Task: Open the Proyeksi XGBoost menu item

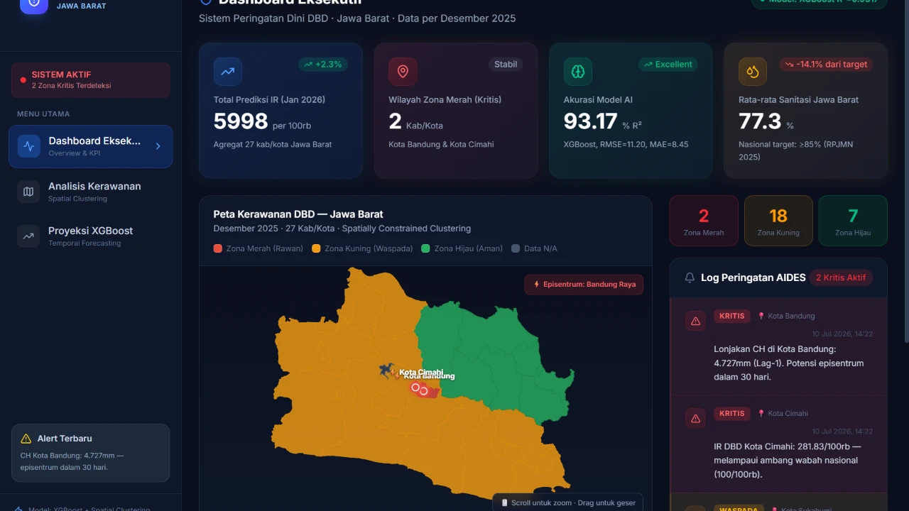Action: (x=90, y=236)
